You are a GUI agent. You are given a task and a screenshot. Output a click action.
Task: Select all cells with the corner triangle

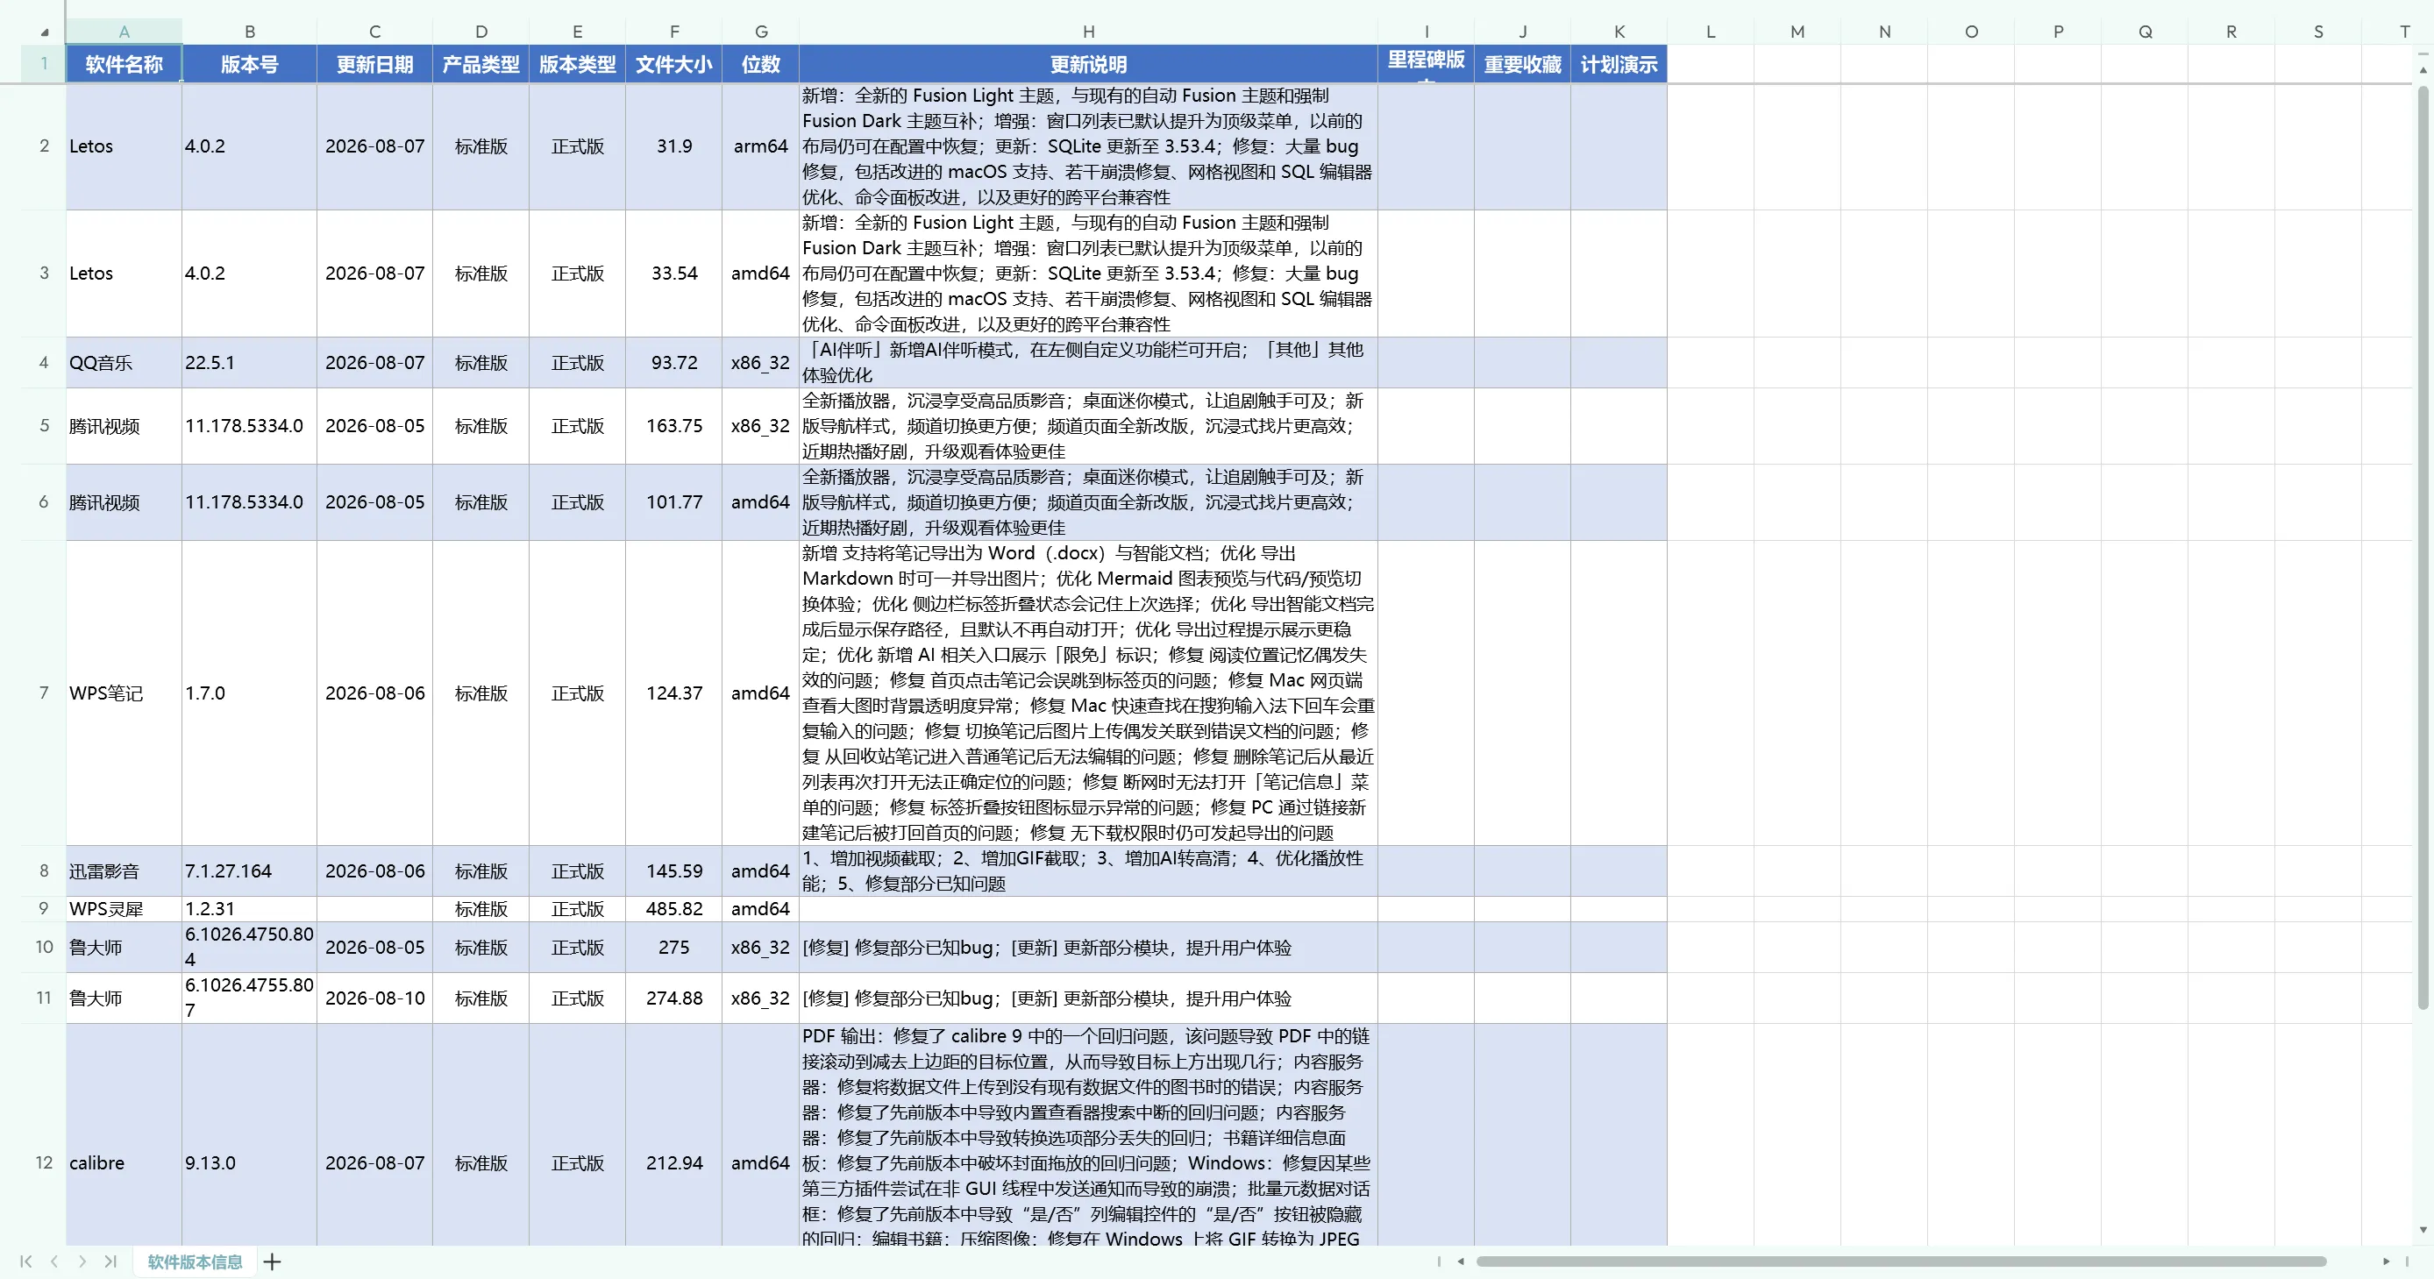[44, 32]
